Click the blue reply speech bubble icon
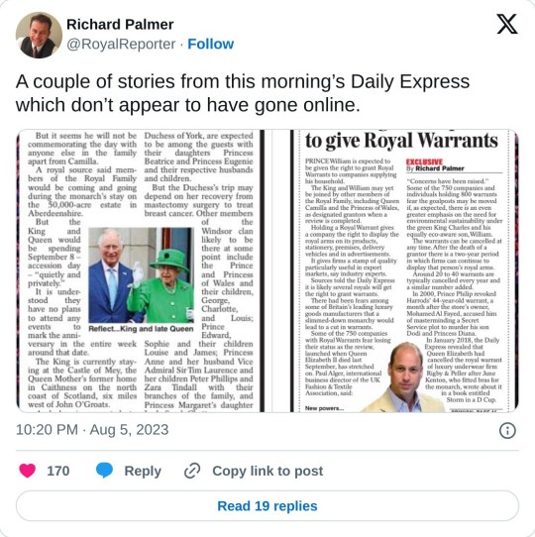The width and height of the screenshot is (535, 537). click(104, 471)
